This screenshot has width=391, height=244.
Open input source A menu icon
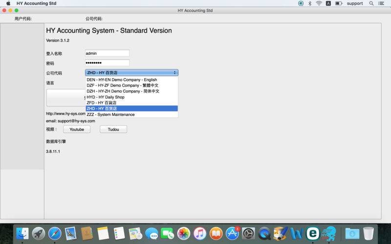(328, 3)
